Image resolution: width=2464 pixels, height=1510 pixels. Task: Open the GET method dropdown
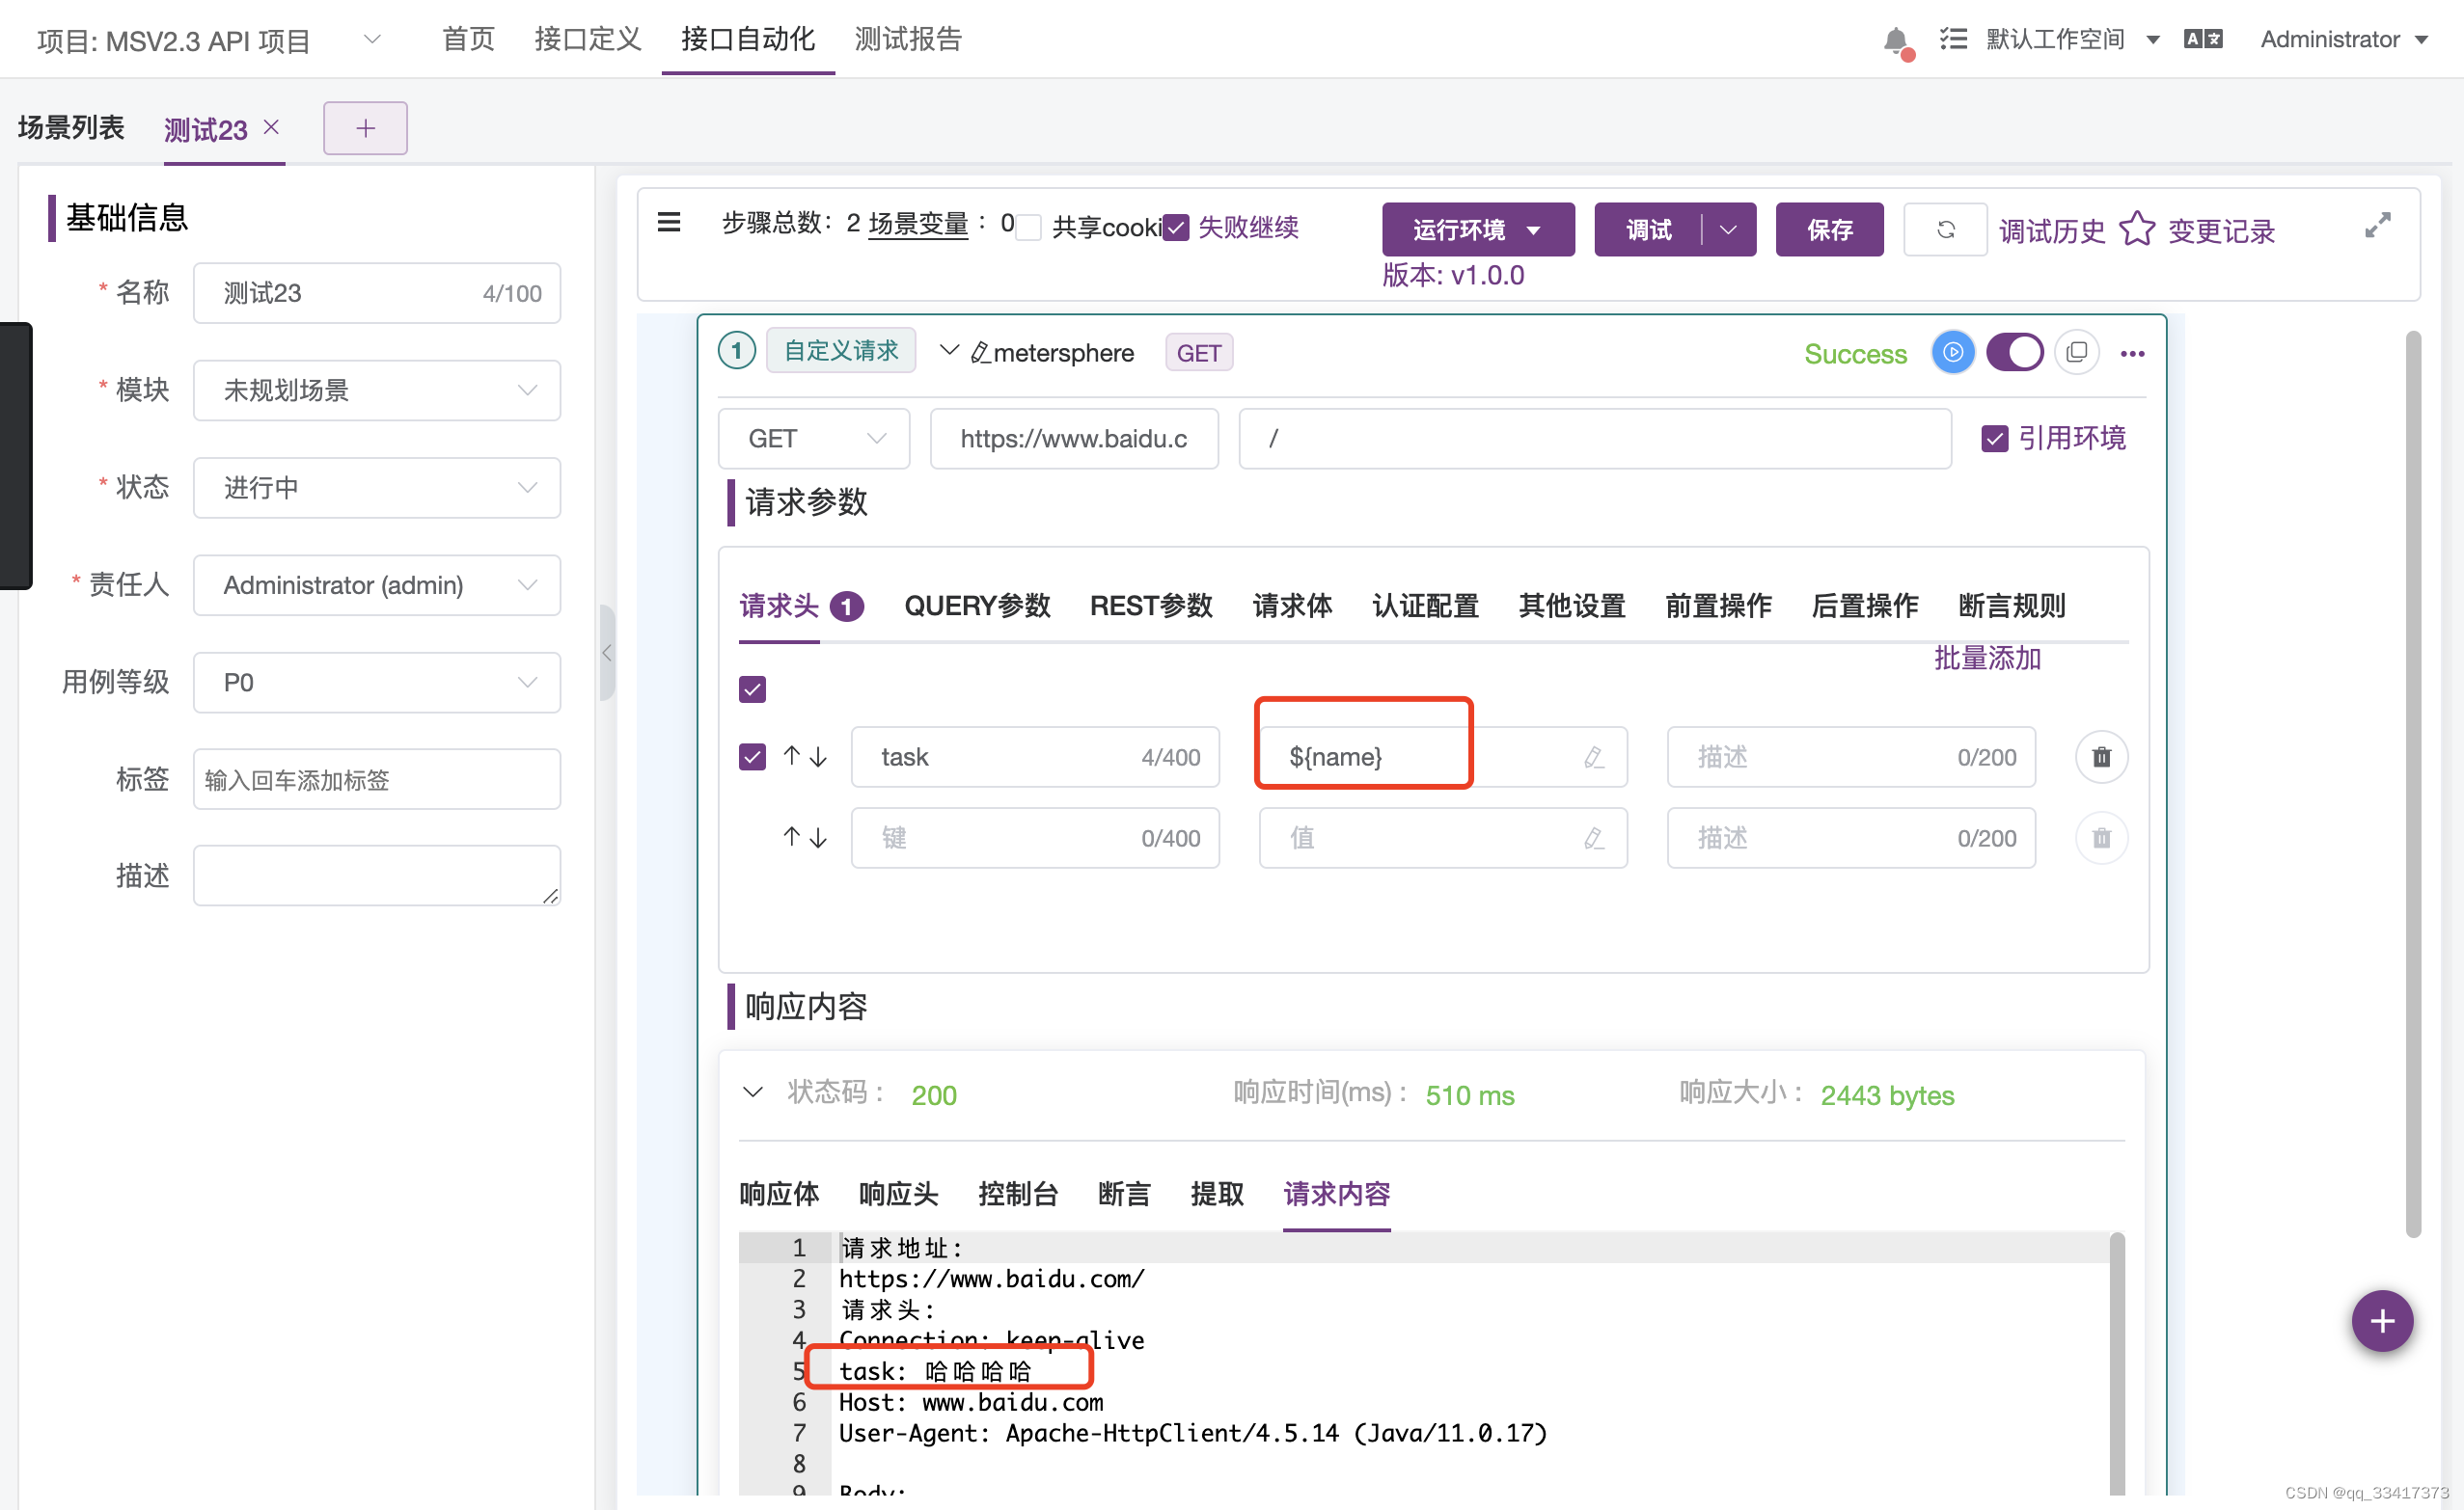814,439
